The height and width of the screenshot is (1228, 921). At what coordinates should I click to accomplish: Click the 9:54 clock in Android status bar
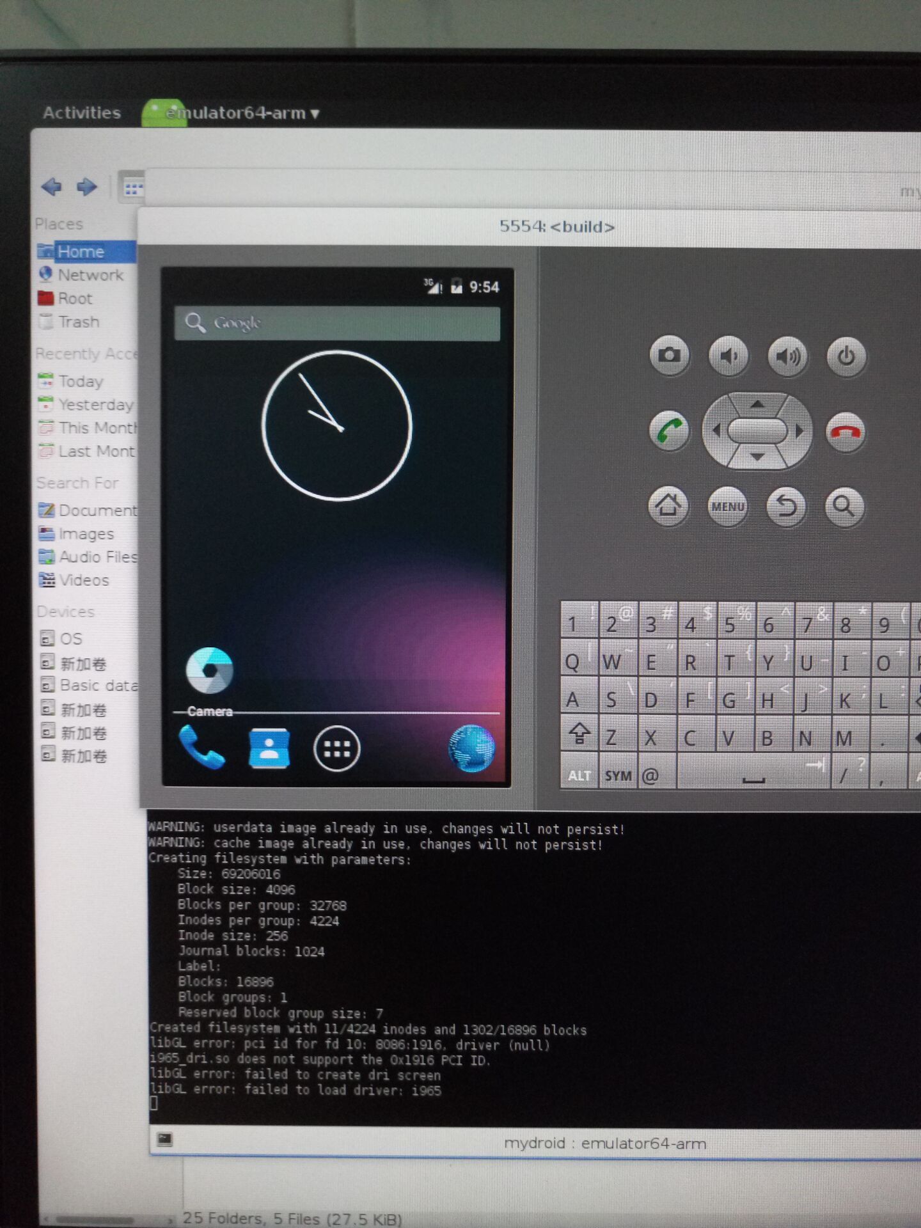(484, 287)
